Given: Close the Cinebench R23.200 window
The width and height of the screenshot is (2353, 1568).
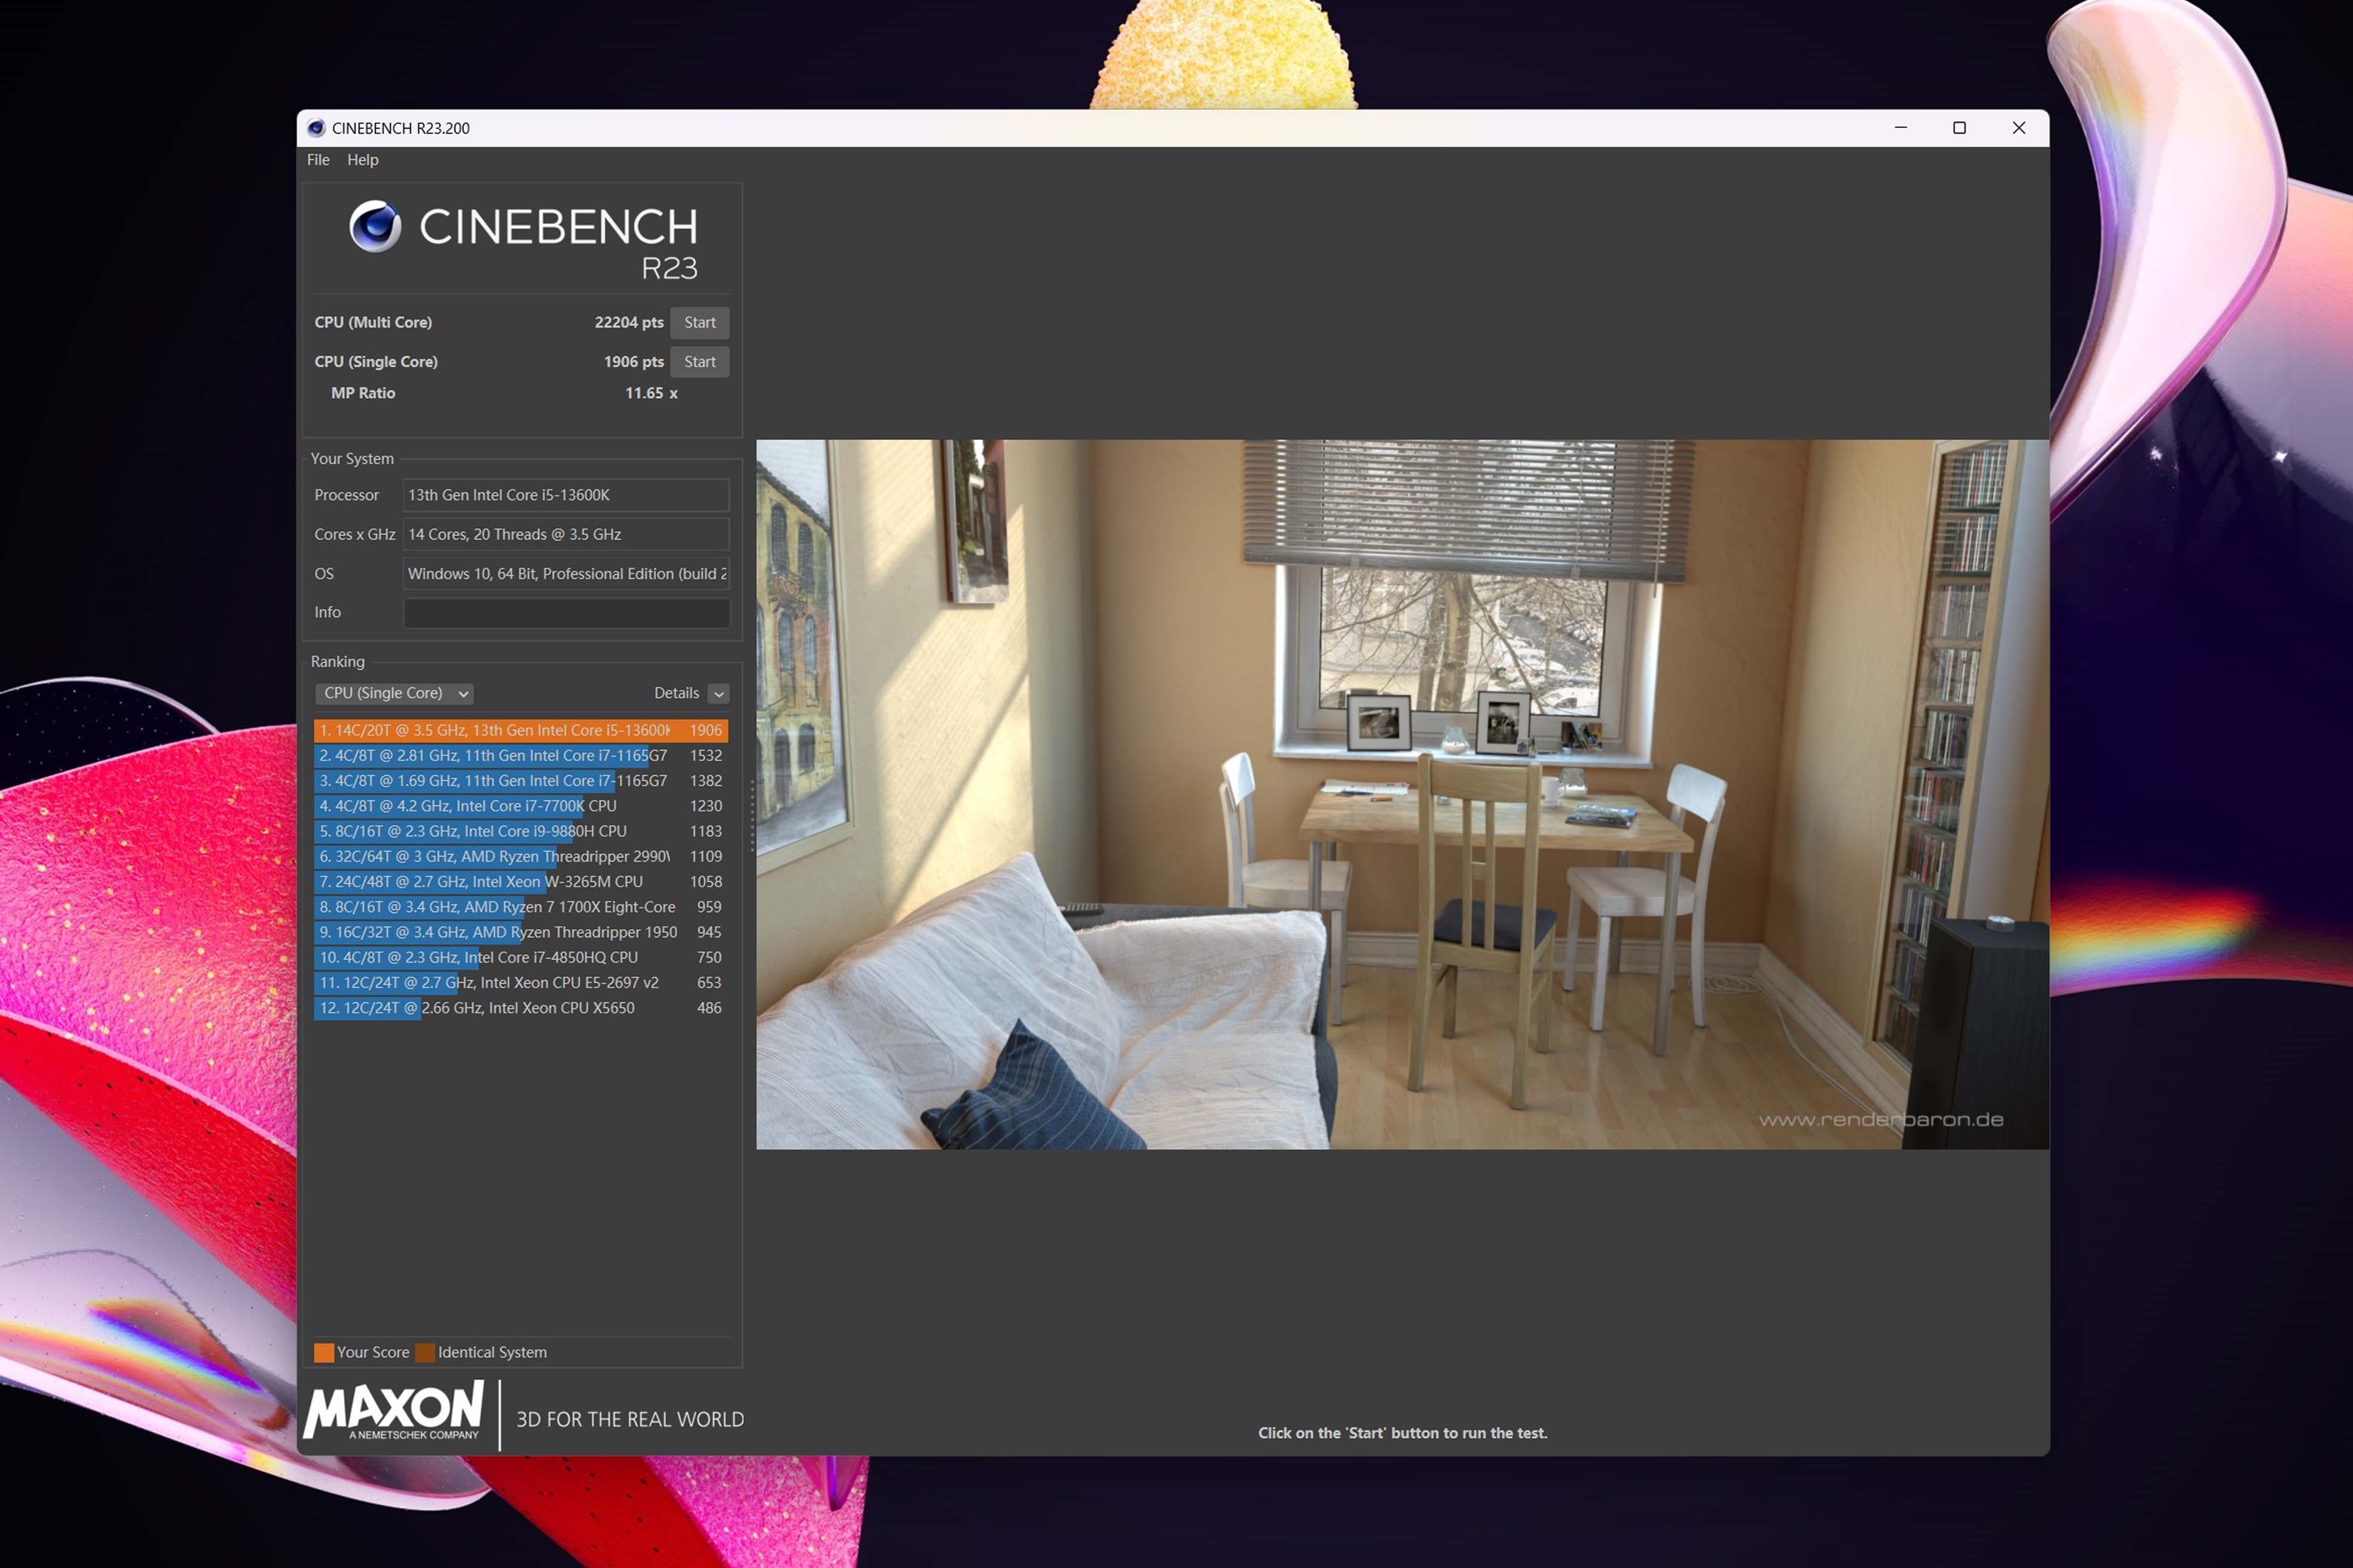Looking at the screenshot, I should click(x=2018, y=128).
